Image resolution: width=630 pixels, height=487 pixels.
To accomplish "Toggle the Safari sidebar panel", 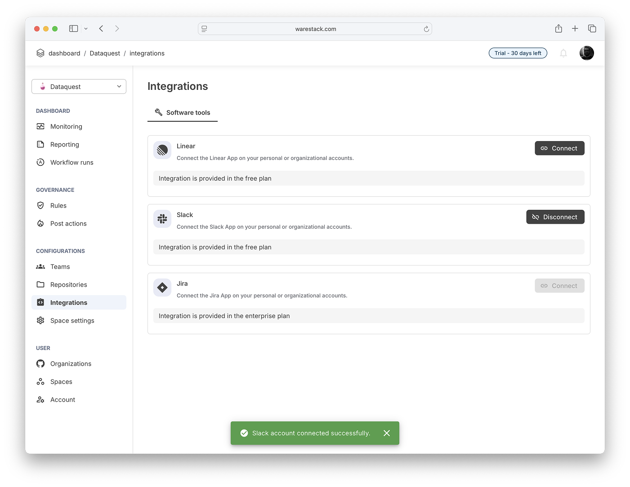I will tap(74, 29).
